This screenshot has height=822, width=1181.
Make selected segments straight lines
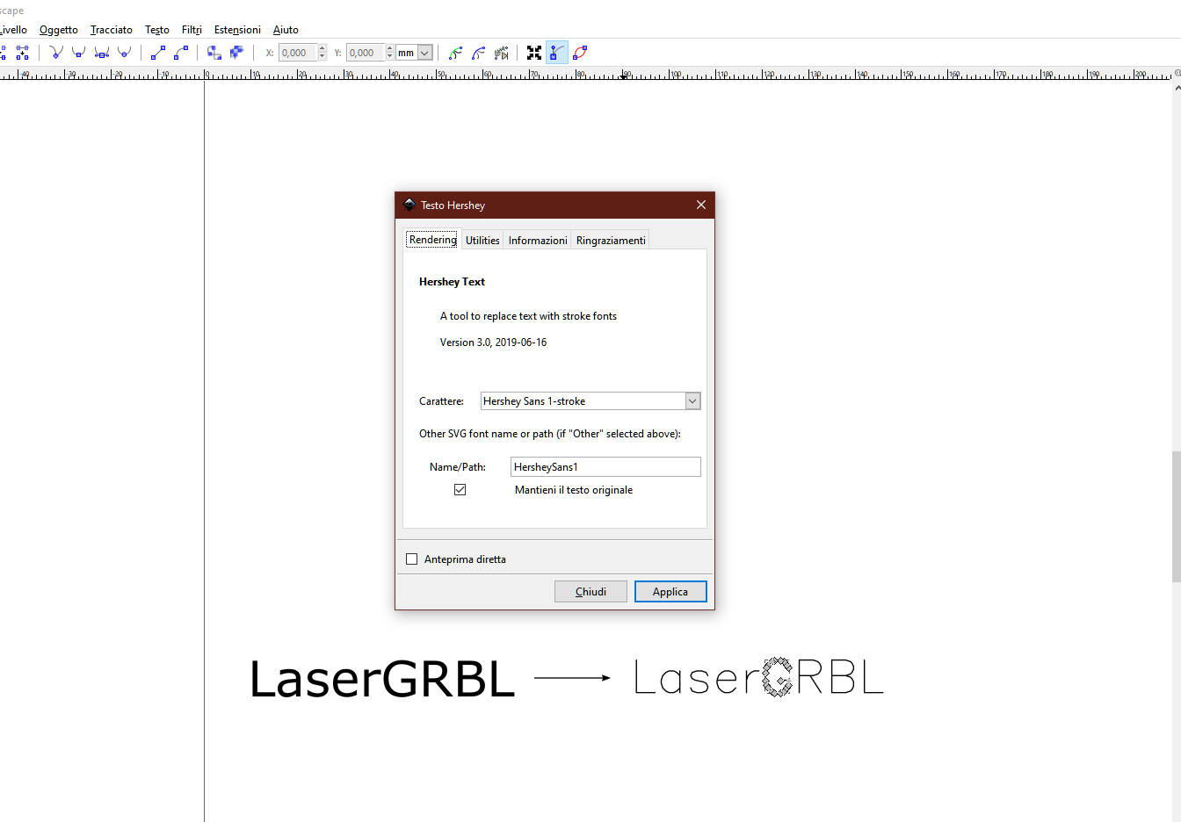coord(158,53)
